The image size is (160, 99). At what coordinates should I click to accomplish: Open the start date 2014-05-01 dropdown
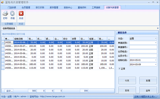pos(156,60)
